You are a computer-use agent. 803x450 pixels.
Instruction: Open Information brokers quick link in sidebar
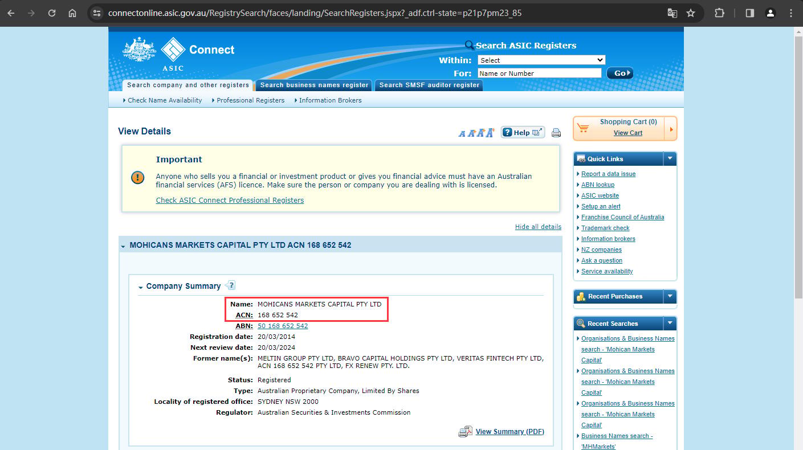tap(608, 239)
